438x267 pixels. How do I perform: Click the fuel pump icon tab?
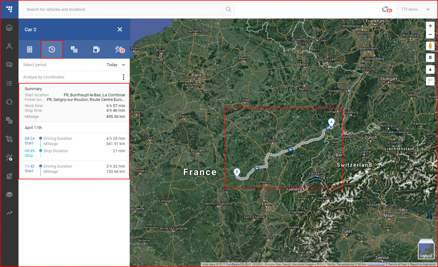97,50
